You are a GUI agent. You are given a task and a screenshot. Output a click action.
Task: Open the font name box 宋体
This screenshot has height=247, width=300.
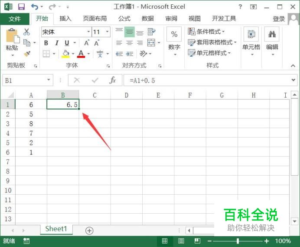[66, 32]
